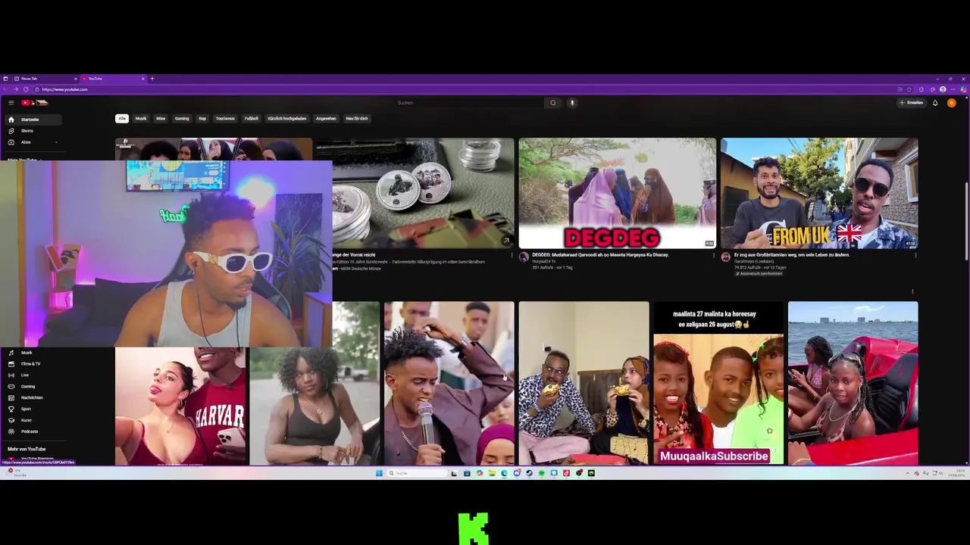970x545 pixels.
Task: Show hidden system tray icons chevron
Action: point(907,473)
